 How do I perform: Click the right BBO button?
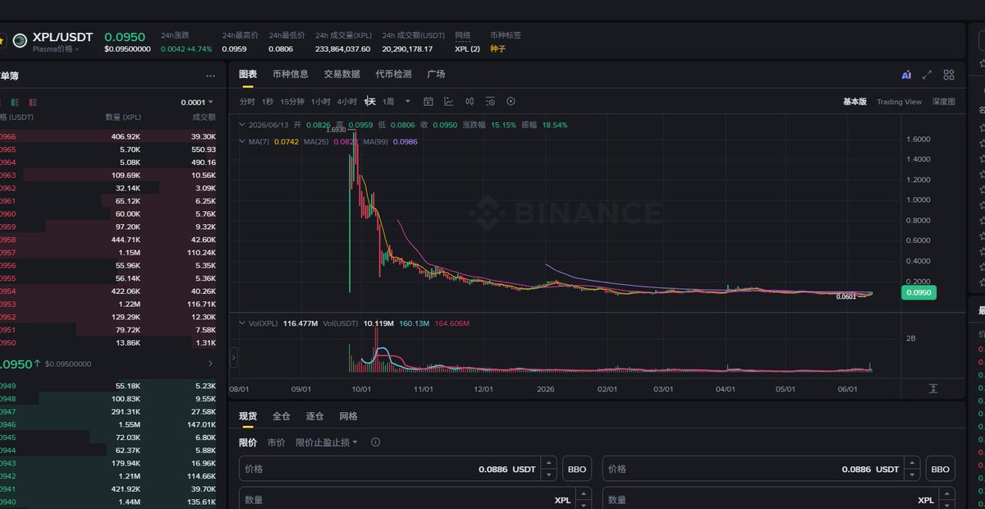(x=940, y=470)
